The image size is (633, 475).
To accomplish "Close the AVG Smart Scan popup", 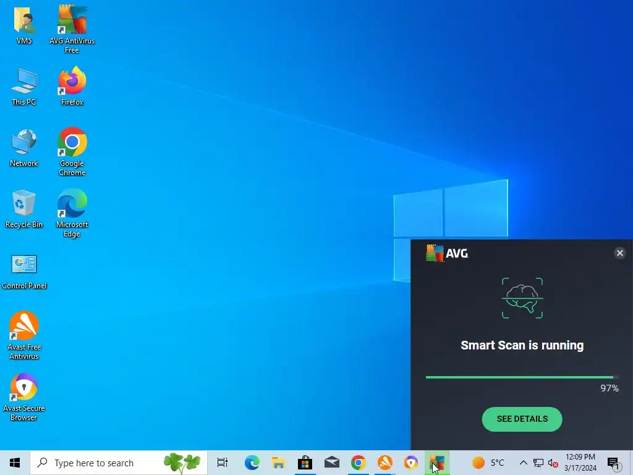I will pyautogui.click(x=619, y=253).
